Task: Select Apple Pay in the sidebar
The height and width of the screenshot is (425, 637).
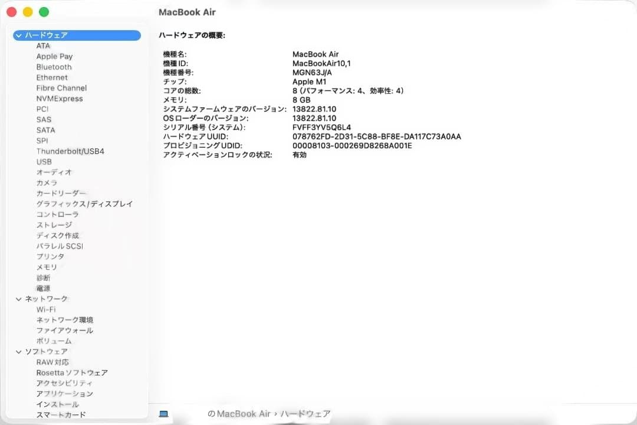Action: click(x=54, y=57)
